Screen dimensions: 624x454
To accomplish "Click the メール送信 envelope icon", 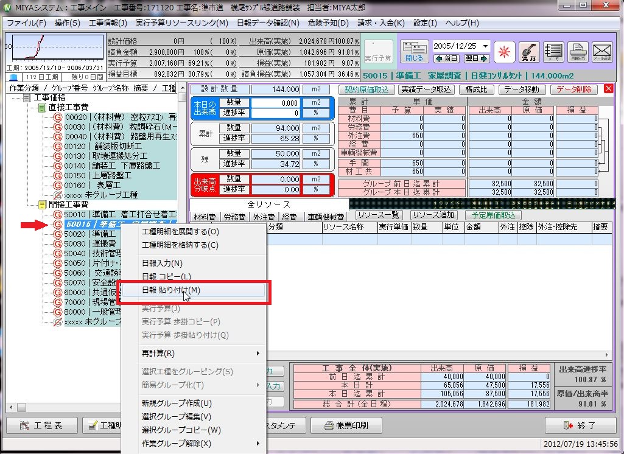I will (602, 52).
